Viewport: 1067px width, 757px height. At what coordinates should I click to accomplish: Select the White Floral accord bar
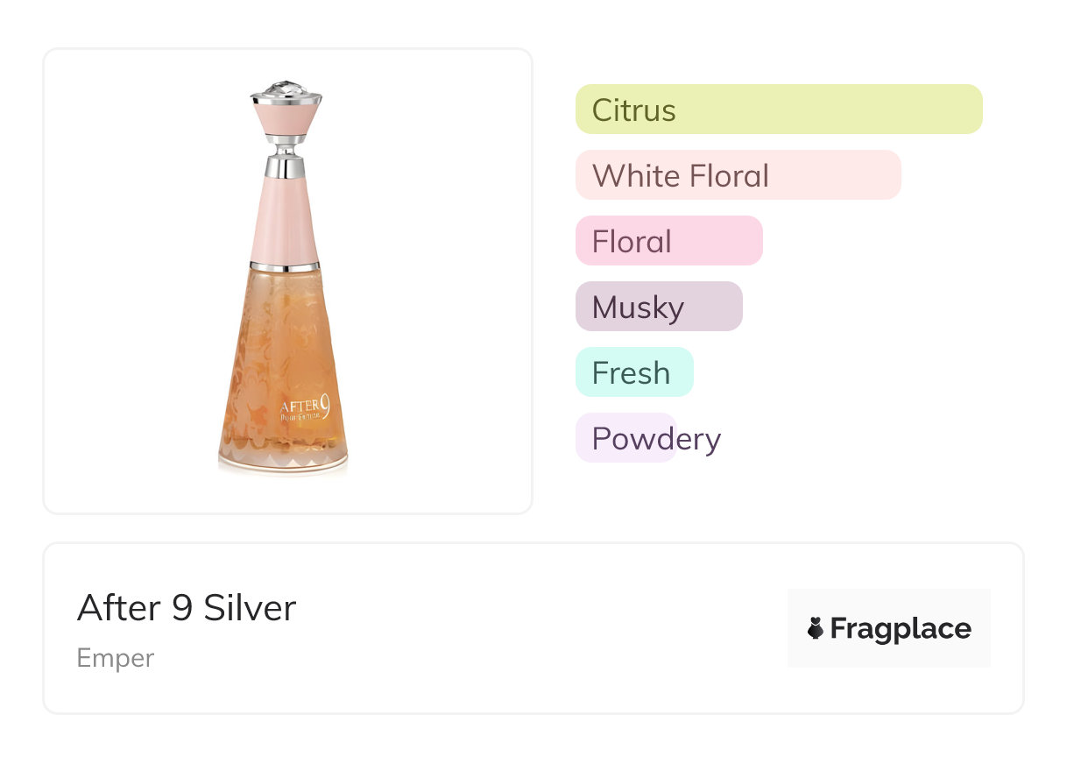738,175
